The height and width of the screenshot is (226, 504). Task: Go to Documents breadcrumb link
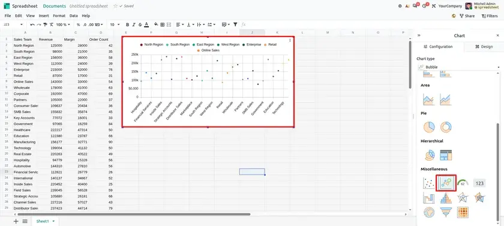(55, 6)
